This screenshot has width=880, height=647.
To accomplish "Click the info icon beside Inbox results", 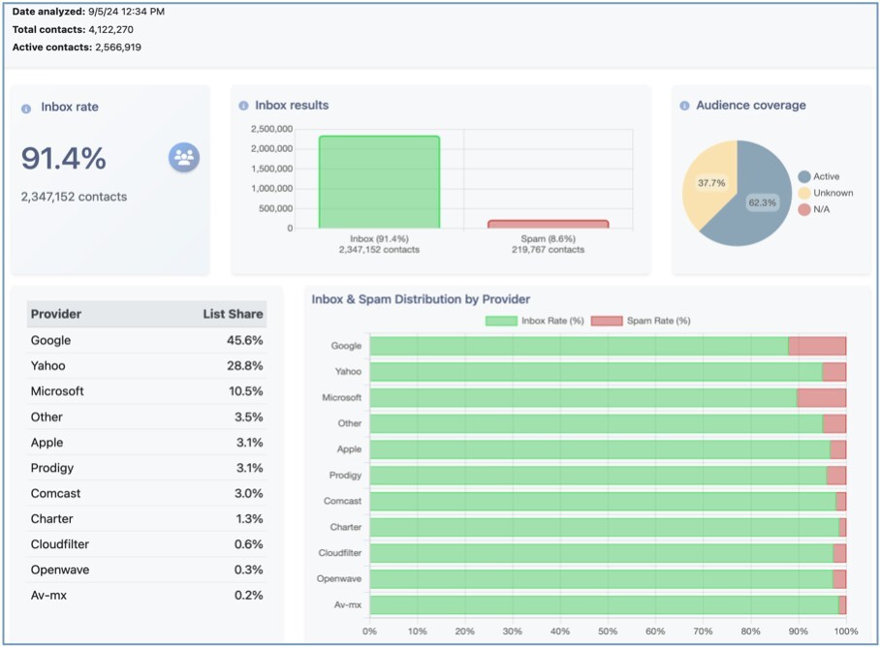I will click(x=243, y=106).
